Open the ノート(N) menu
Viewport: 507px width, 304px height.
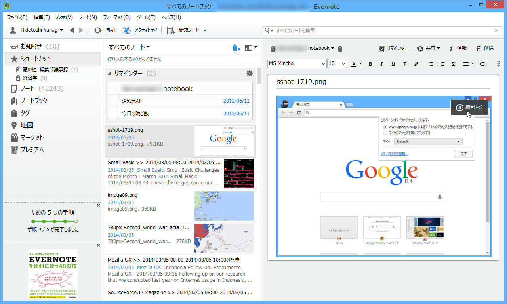click(x=88, y=17)
